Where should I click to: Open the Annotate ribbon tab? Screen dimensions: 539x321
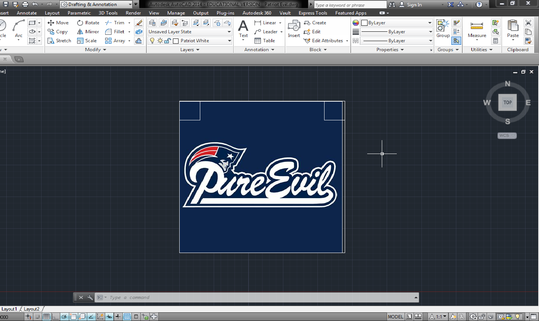tap(27, 13)
